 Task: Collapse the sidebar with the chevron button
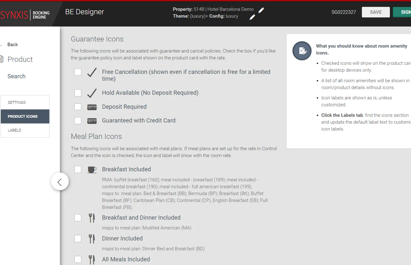(x=60, y=181)
